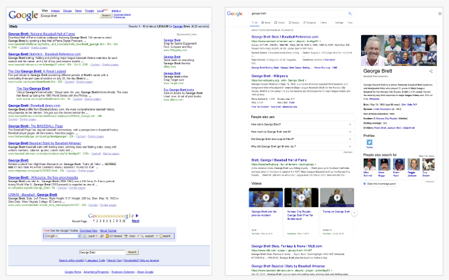
Task: Open 'more' link in old Google nav
Action: click(116, 11)
